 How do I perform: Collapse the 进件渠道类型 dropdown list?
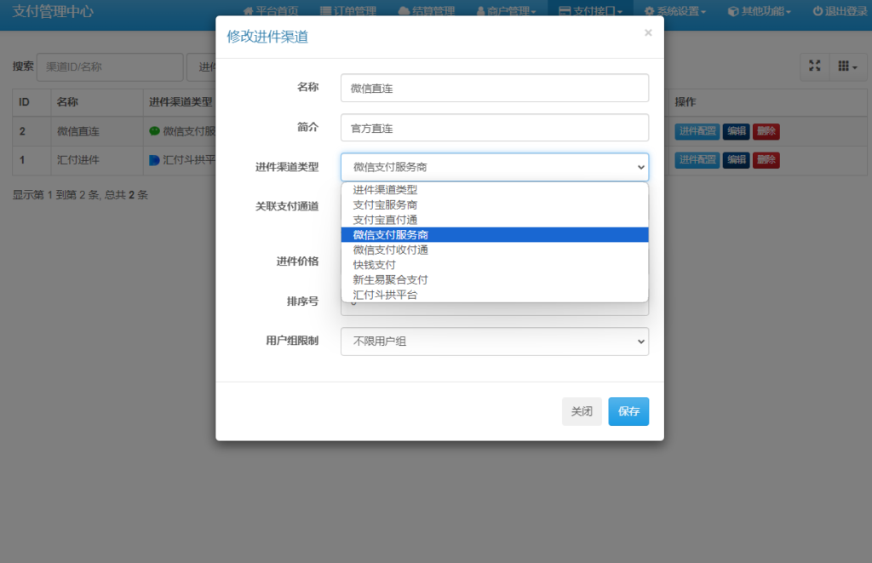494,167
